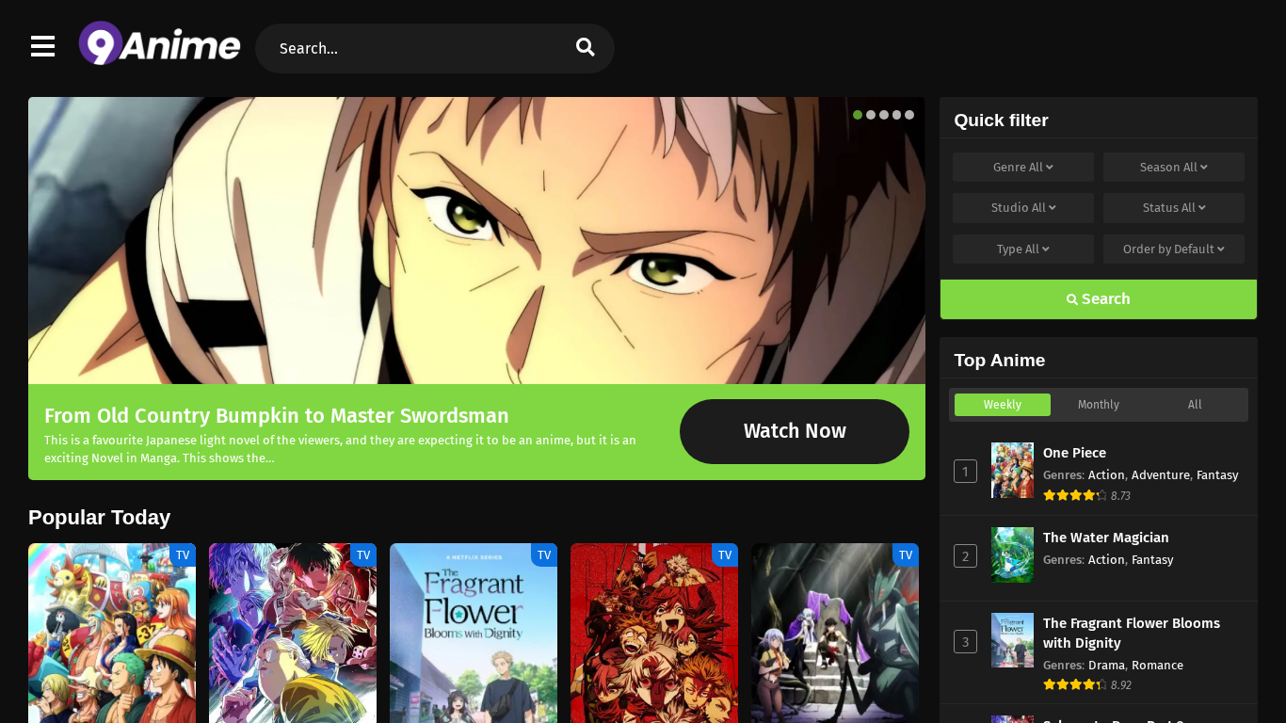
Task: Open the hamburger navigation menu
Action: click(x=43, y=46)
